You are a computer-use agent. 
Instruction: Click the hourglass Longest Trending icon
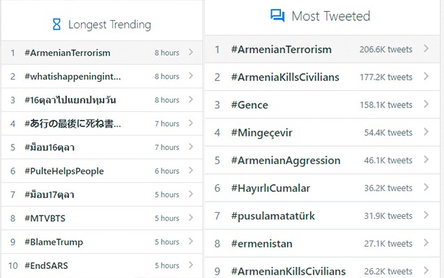[56, 24]
